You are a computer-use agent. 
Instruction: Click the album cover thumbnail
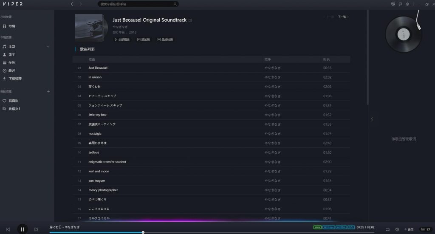click(89, 28)
